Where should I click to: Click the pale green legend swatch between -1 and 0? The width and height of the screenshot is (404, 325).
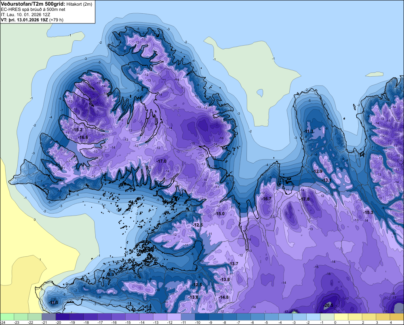[327, 317]
